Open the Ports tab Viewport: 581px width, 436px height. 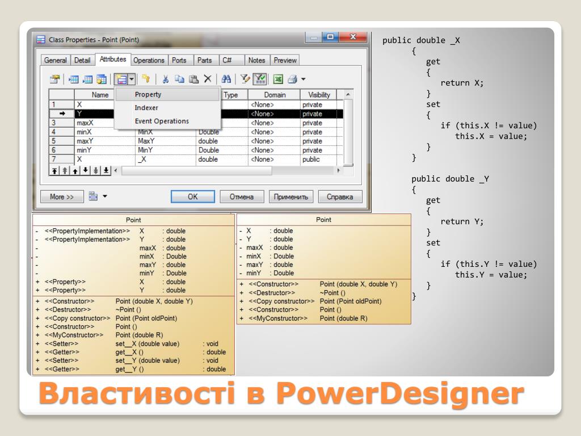pos(179,60)
